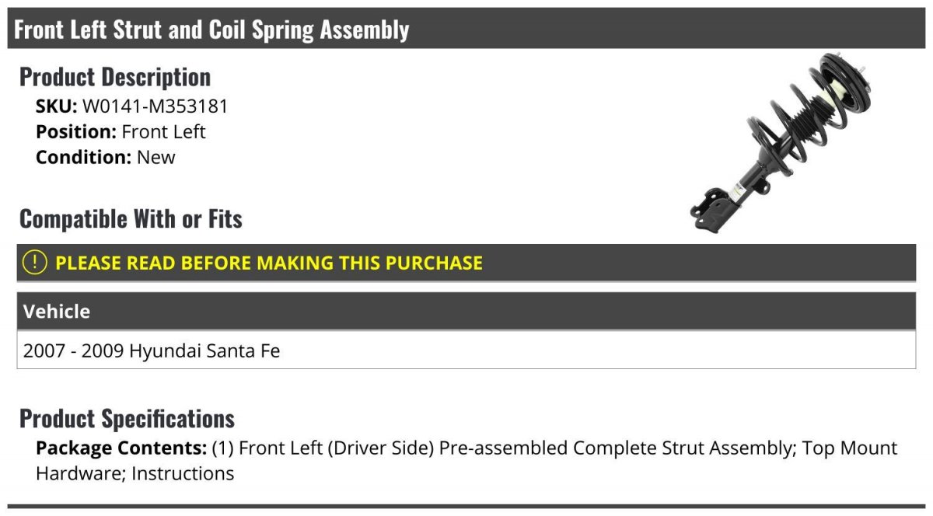Click the New condition value

[x=156, y=157]
